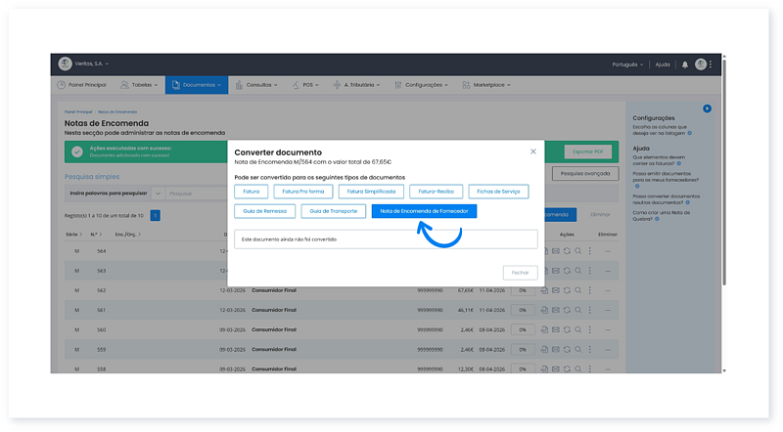Select Guia de Transporte
The image size is (783, 432).
coord(334,211)
